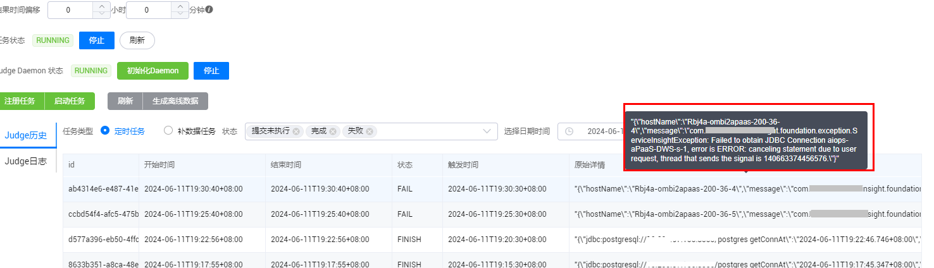Switch to the Judge日志 tab

click(26, 161)
